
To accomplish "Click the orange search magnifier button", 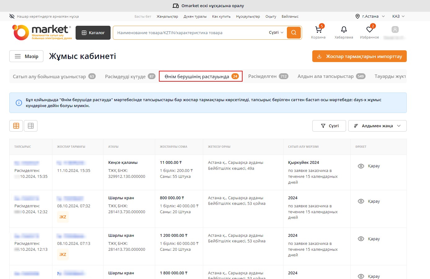I will (294, 33).
